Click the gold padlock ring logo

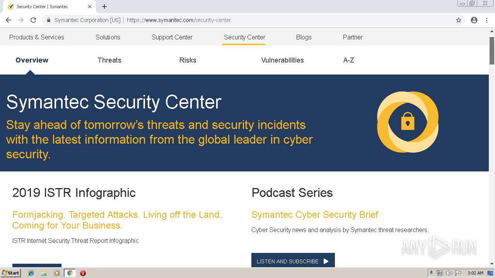pos(408,122)
